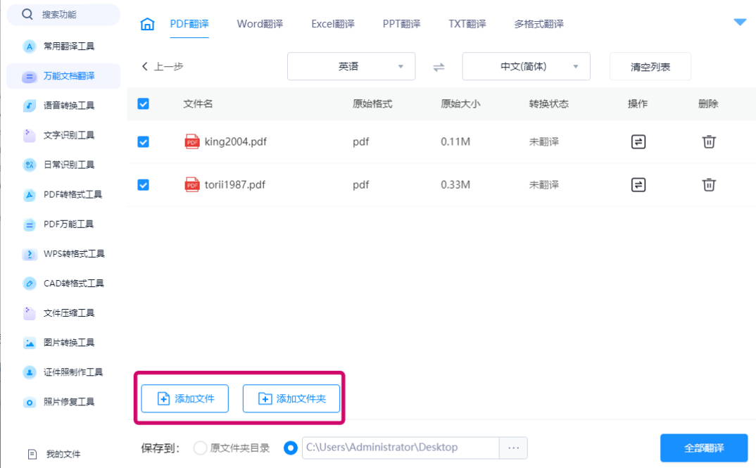The height and width of the screenshot is (468, 756).
Task: Click size value 0.11M
Action: point(455,141)
